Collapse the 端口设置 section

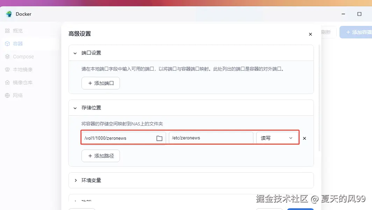tap(75, 53)
